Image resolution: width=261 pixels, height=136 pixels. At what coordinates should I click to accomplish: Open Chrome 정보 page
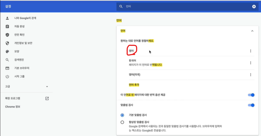click(13, 107)
